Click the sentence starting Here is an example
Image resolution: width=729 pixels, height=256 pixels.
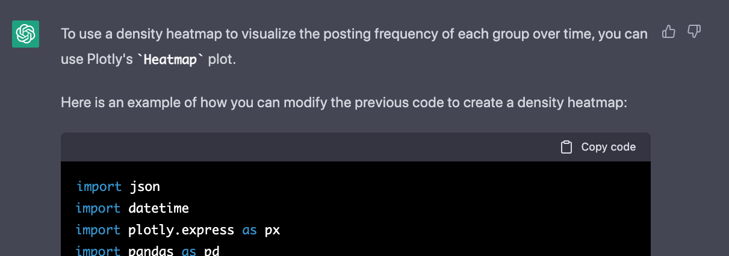coord(344,103)
